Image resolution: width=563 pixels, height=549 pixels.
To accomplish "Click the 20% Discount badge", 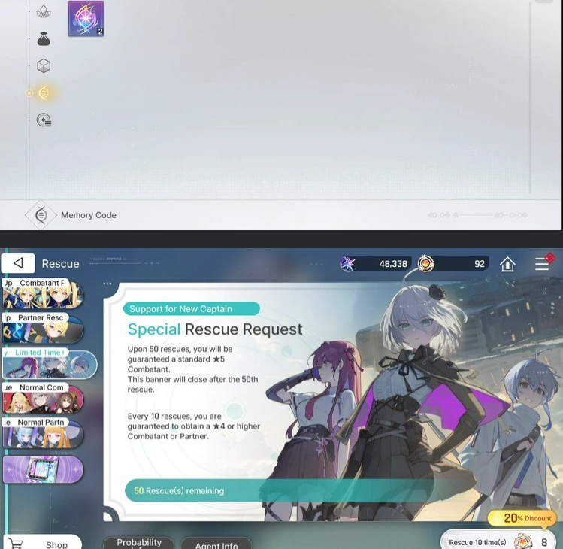I will pyautogui.click(x=522, y=518).
